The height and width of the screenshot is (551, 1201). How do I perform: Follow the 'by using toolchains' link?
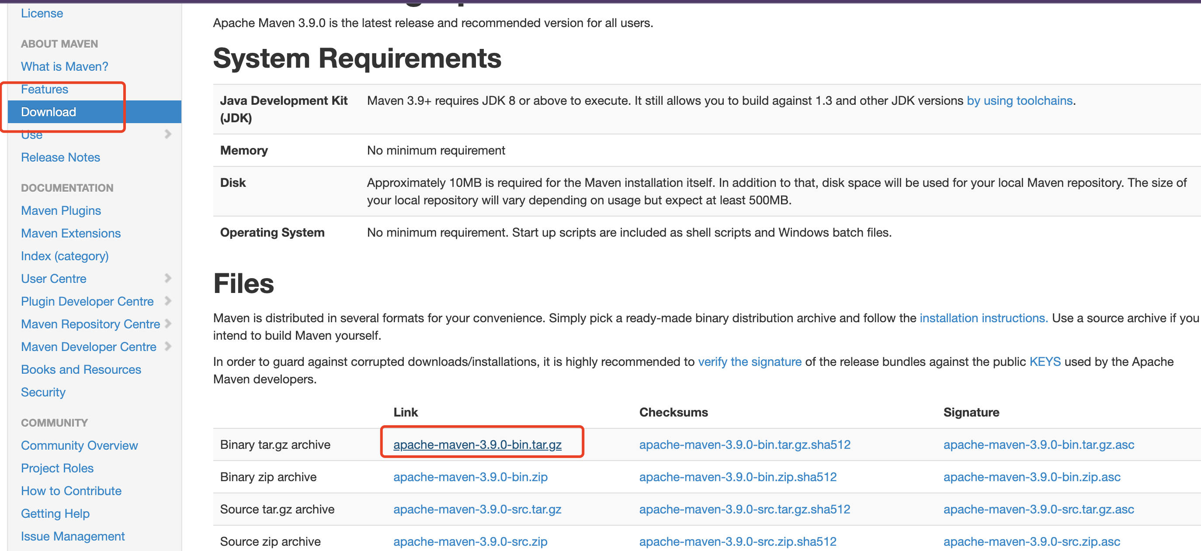[1019, 100]
